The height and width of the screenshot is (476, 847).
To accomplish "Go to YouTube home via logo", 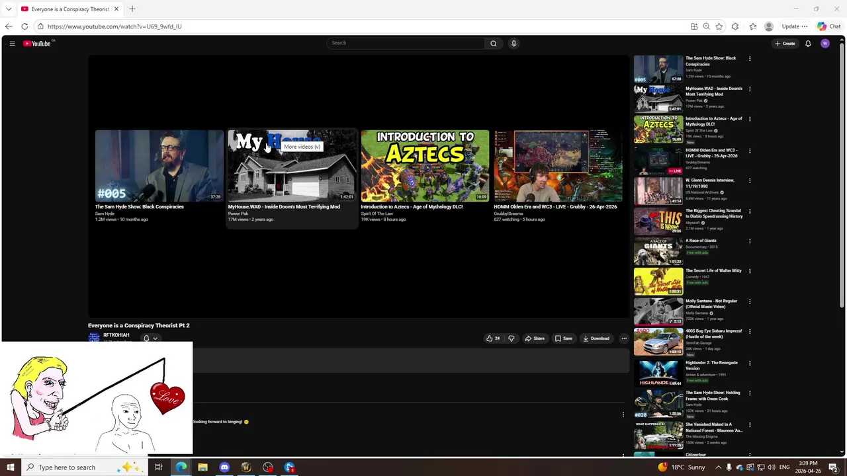I will coord(37,44).
